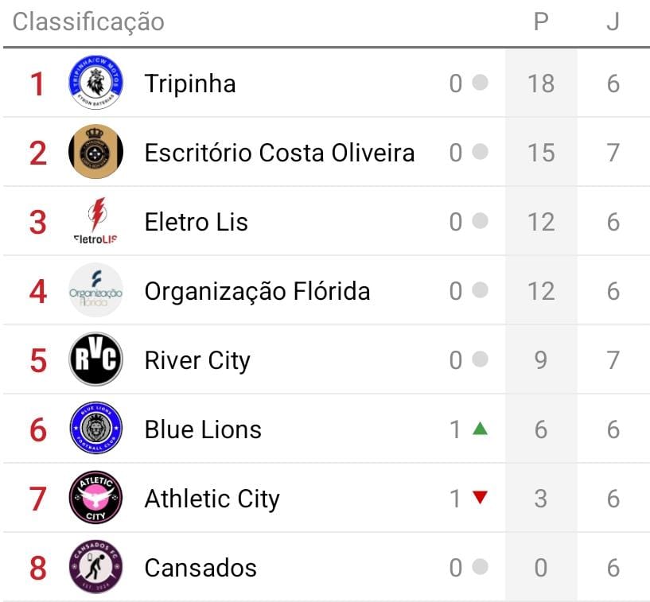The image size is (650, 602).
Task: Open the Escritório Costa Oliveira team name
Action: pyautogui.click(x=279, y=153)
